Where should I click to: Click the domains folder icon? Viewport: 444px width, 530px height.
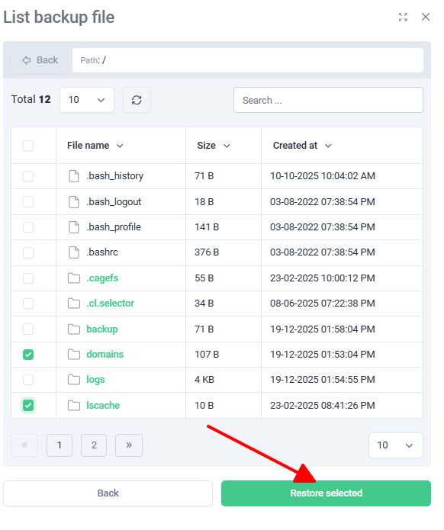click(x=74, y=355)
